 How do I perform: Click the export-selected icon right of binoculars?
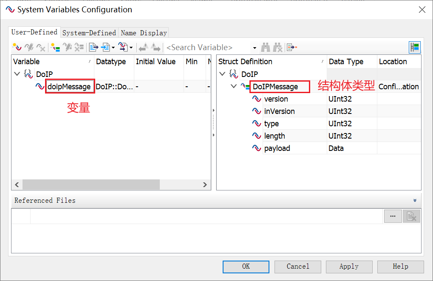(x=291, y=47)
